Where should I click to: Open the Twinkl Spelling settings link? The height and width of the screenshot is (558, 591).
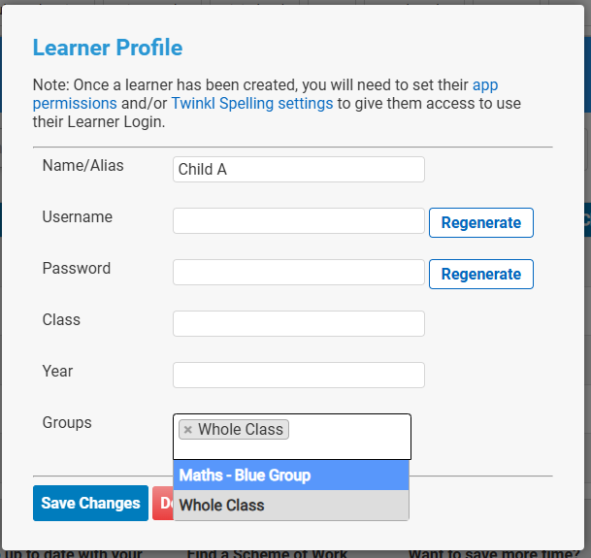coord(251,103)
